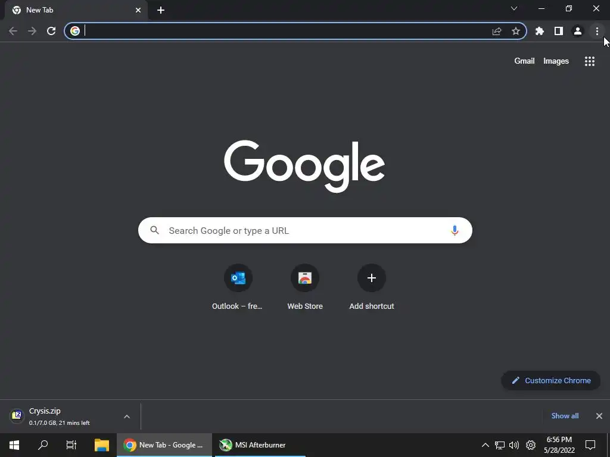Click the Search Google or type a URL box
The width and height of the screenshot is (610, 457).
click(x=305, y=230)
